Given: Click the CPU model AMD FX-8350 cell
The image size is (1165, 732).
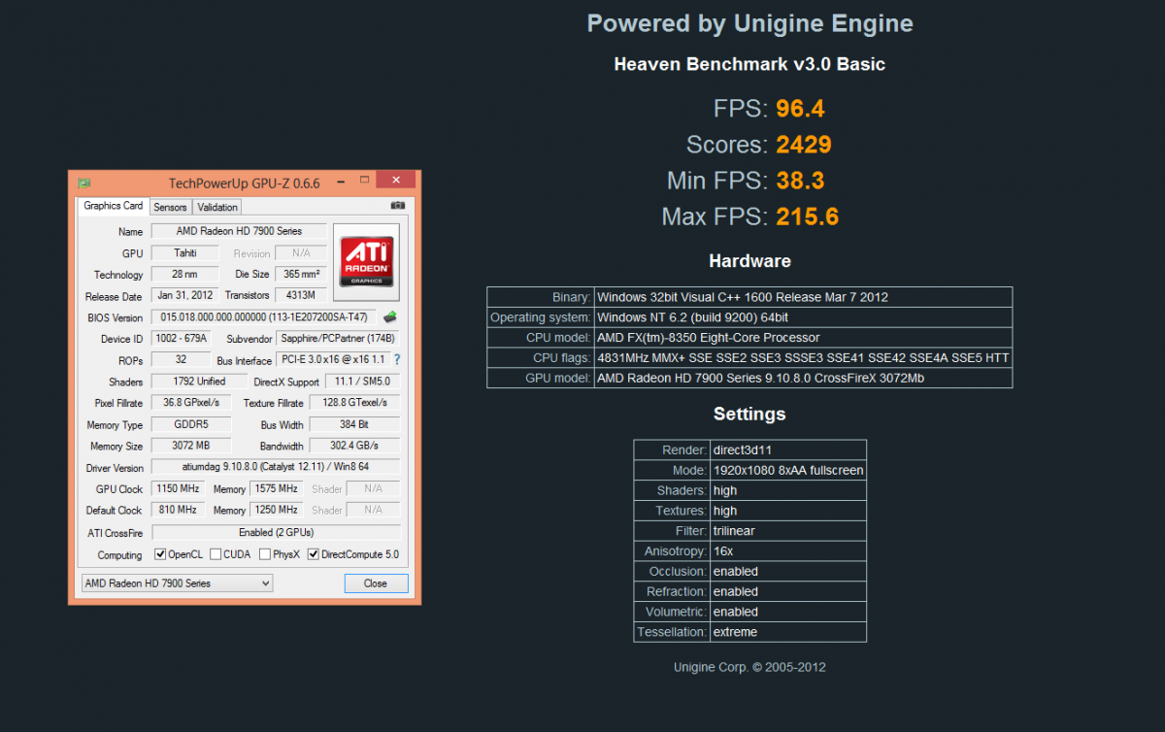Looking at the screenshot, I should tap(803, 338).
